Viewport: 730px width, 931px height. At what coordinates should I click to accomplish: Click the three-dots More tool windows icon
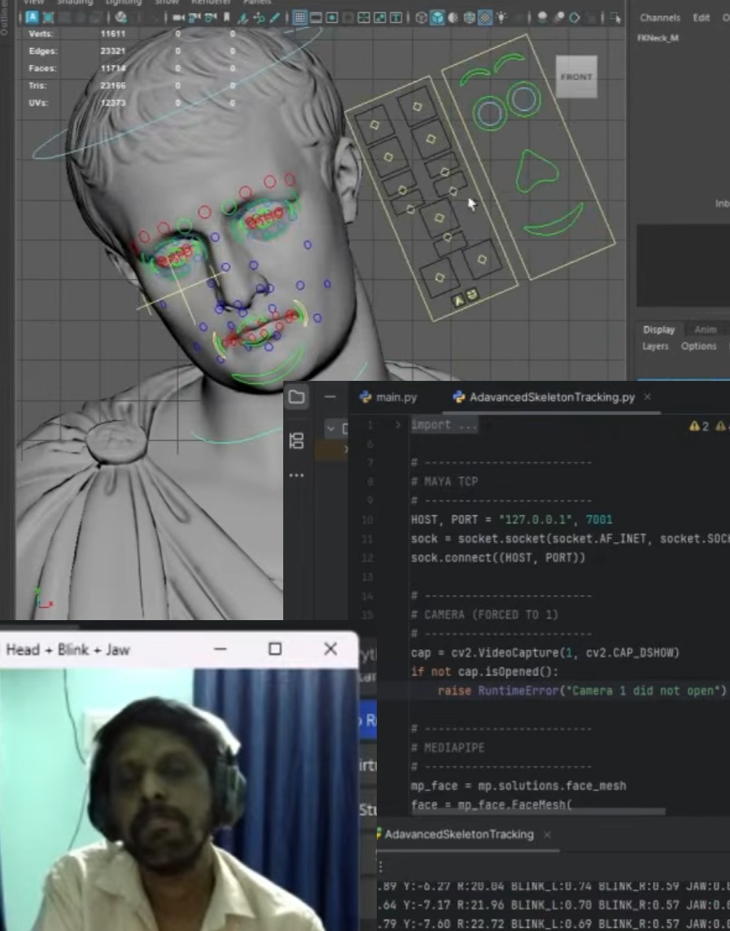[296, 475]
